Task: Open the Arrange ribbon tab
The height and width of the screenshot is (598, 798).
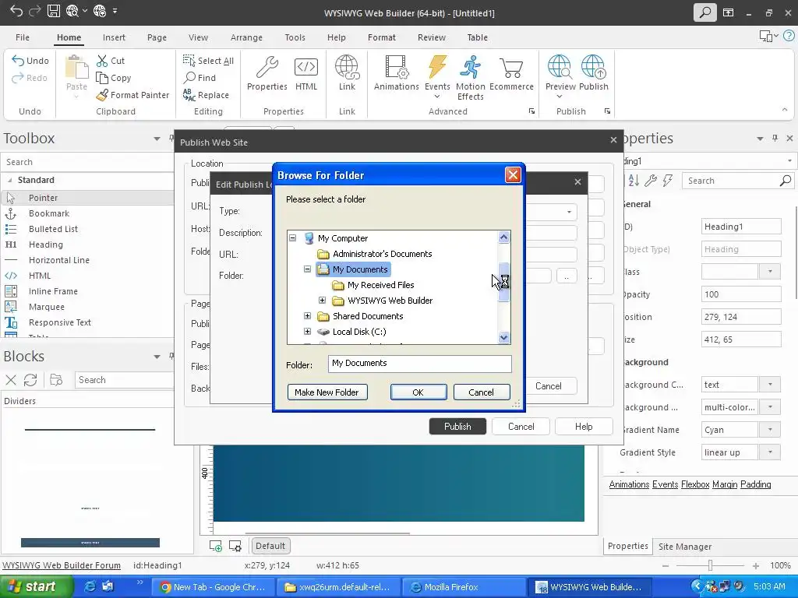Action: (x=246, y=37)
